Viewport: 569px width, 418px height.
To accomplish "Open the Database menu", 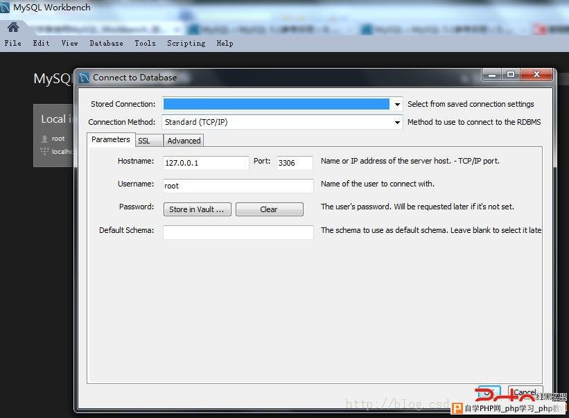I will pos(106,43).
